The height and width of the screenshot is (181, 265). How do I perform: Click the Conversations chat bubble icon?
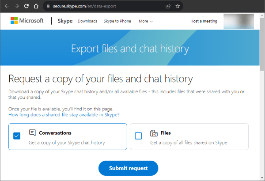(x=32, y=133)
